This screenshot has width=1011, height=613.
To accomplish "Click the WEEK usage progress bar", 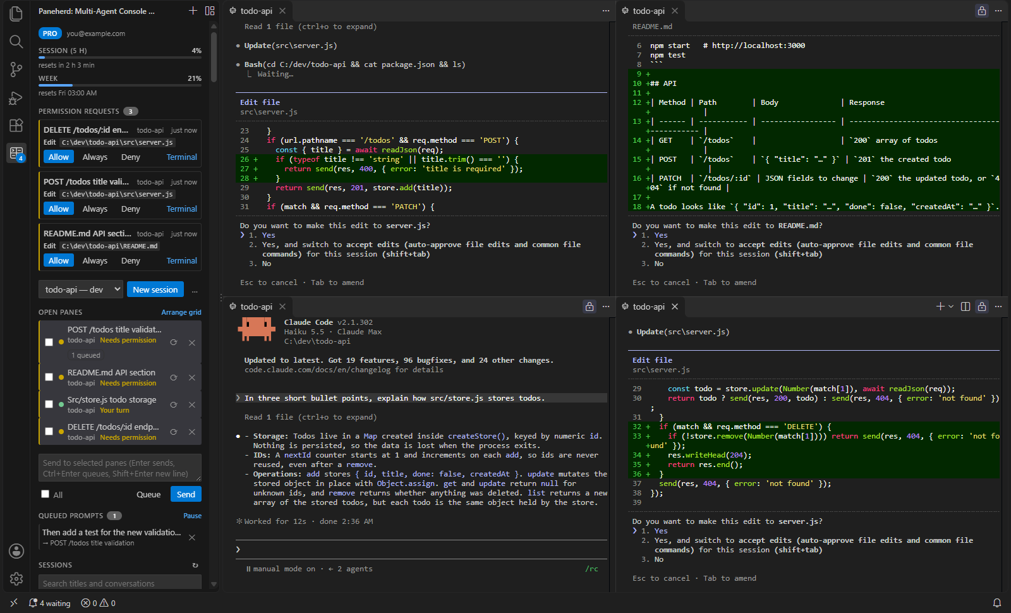I will coord(120,85).
